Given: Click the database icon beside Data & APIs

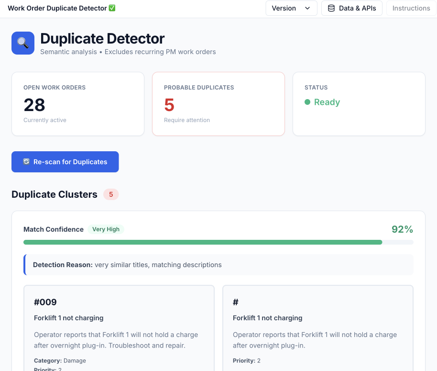Looking at the screenshot, I should [331, 8].
